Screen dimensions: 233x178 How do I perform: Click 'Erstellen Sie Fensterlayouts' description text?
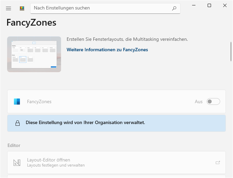(x=127, y=39)
